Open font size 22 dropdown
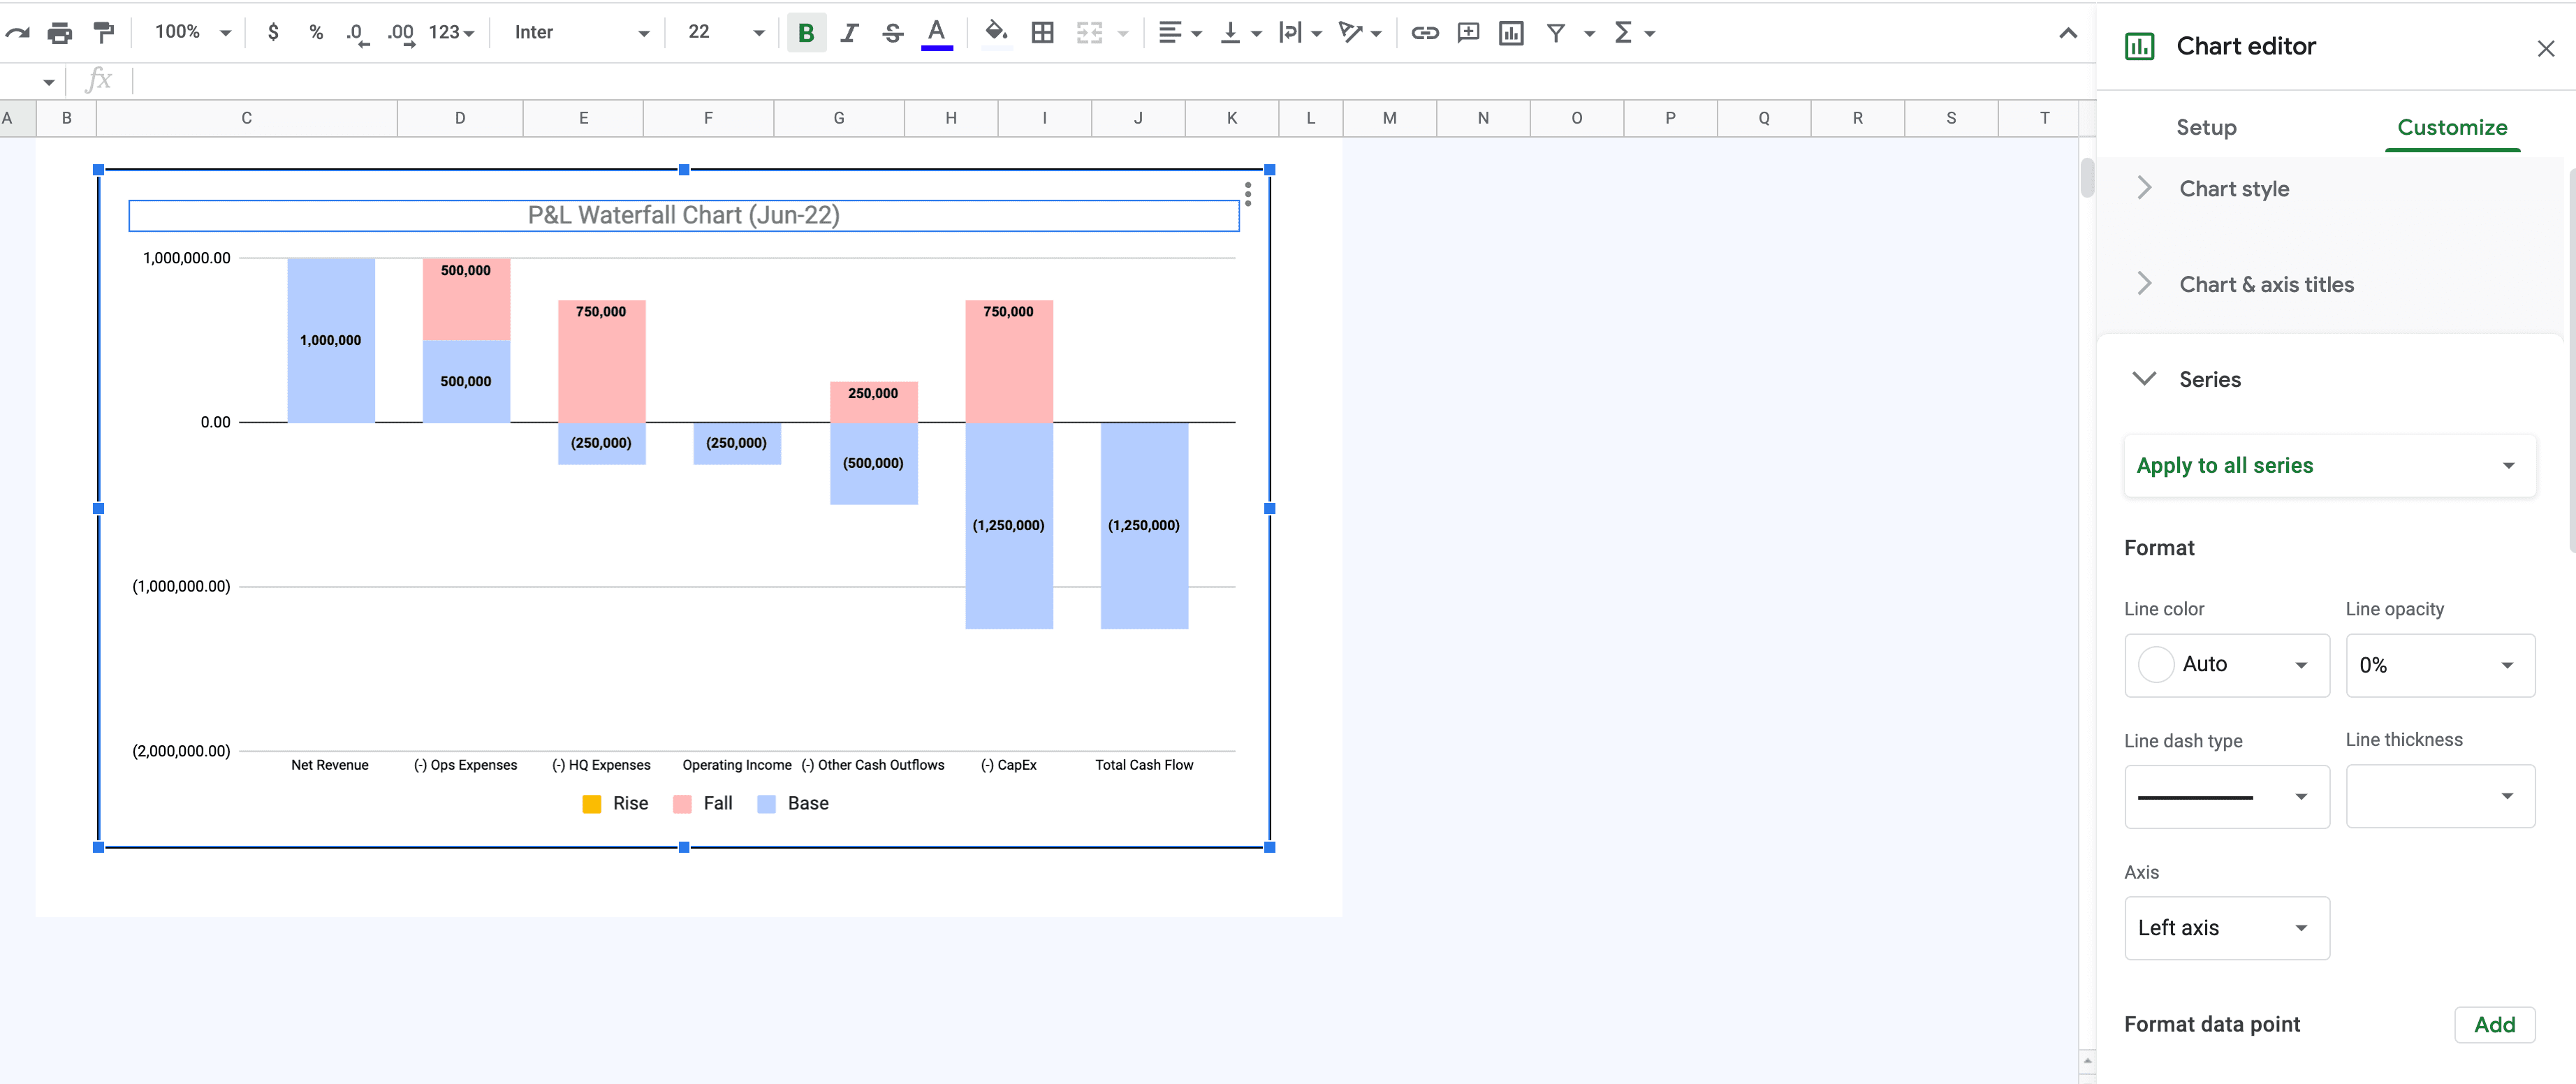 coord(725,33)
